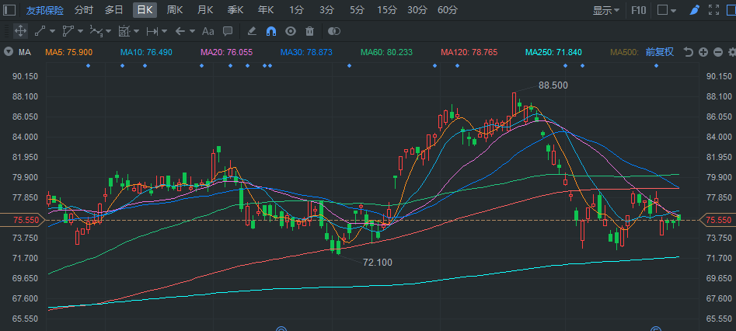Click the MA500 legend label
This screenshot has width=736, height=331.
click(x=624, y=52)
